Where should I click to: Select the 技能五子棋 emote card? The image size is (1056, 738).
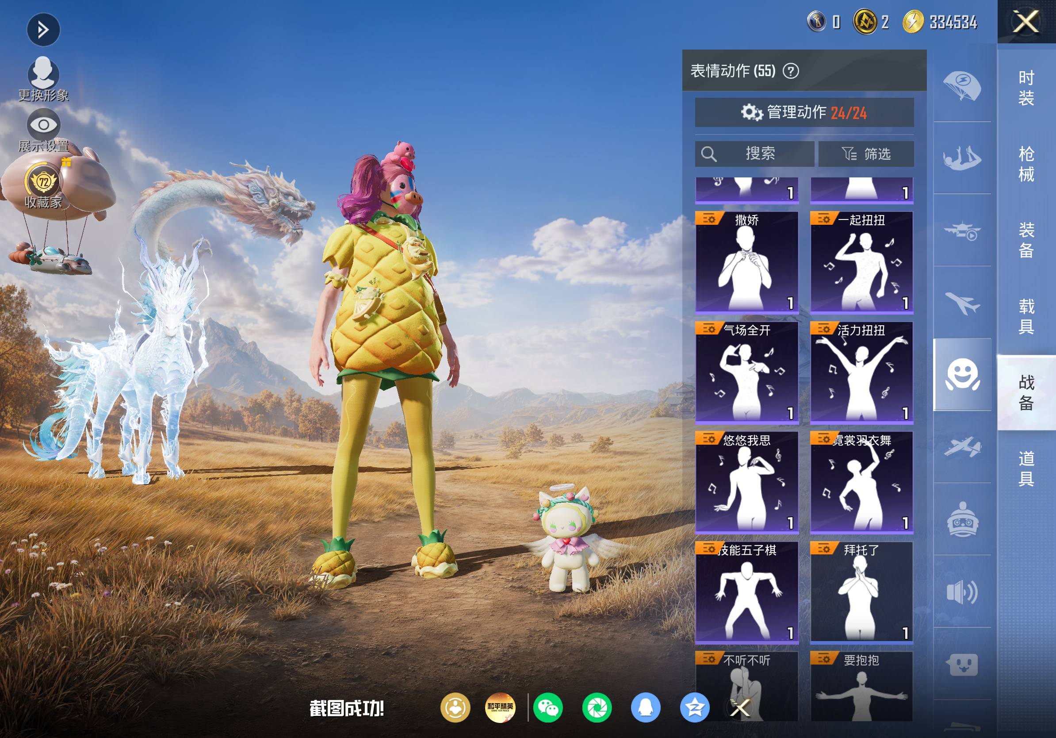point(747,592)
